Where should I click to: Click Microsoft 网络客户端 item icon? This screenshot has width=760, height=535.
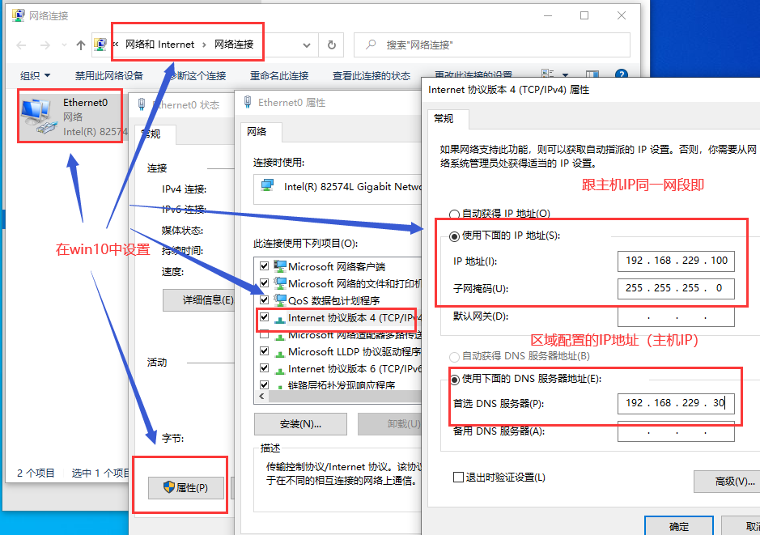tap(280, 266)
